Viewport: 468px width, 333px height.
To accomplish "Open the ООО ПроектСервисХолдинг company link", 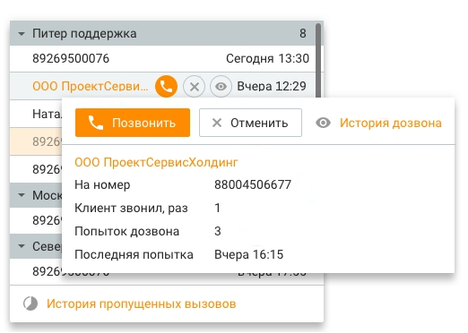I will point(156,162).
